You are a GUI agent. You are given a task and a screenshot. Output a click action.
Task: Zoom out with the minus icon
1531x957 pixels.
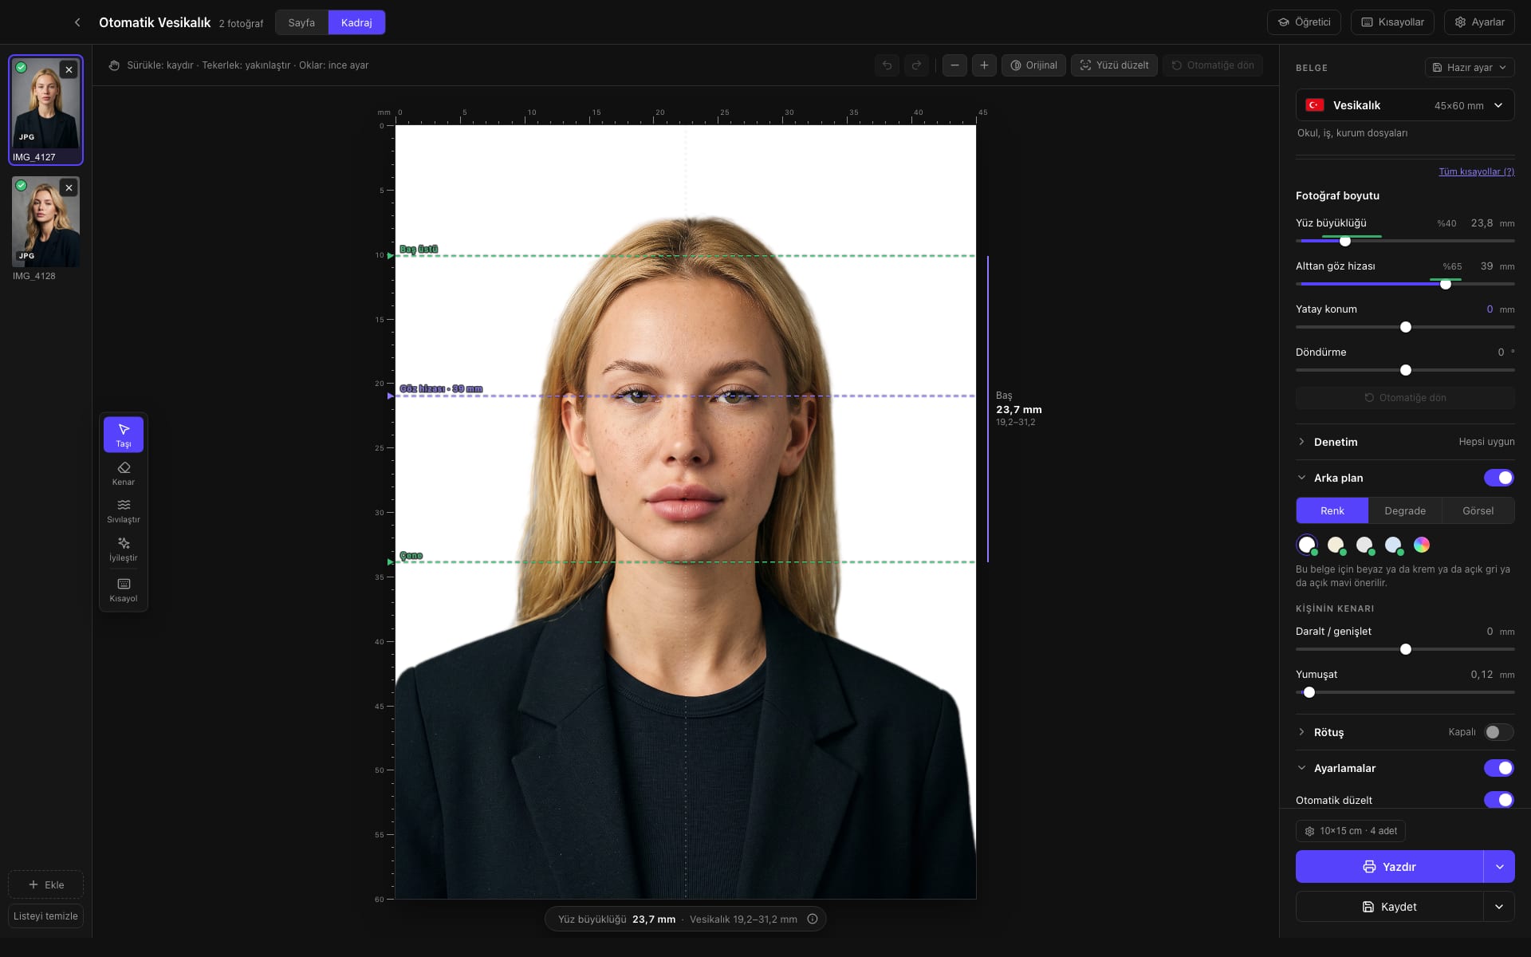(954, 65)
